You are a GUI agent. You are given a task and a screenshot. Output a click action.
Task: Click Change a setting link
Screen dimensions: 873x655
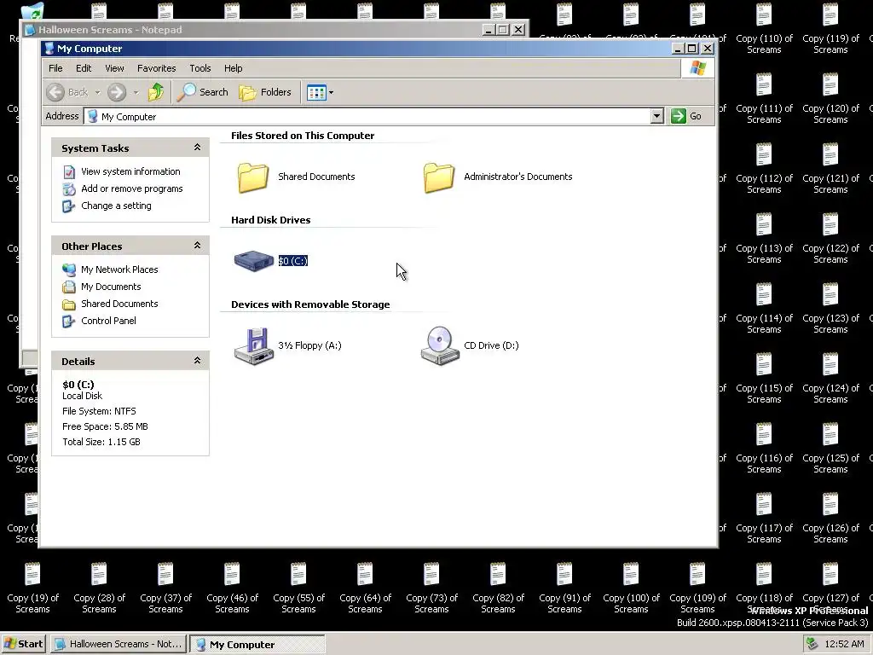(x=116, y=206)
